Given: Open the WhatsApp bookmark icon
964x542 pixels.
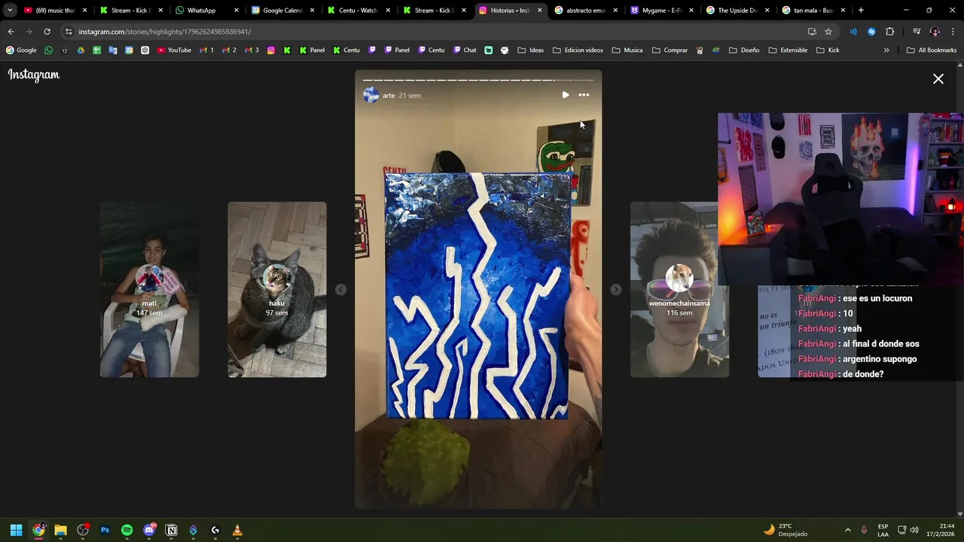Looking at the screenshot, I should [x=49, y=50].
